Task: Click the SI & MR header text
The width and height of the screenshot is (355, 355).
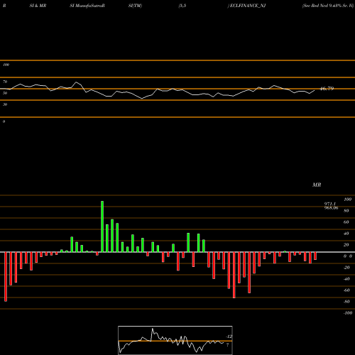Action: click(x=38, y=6)
